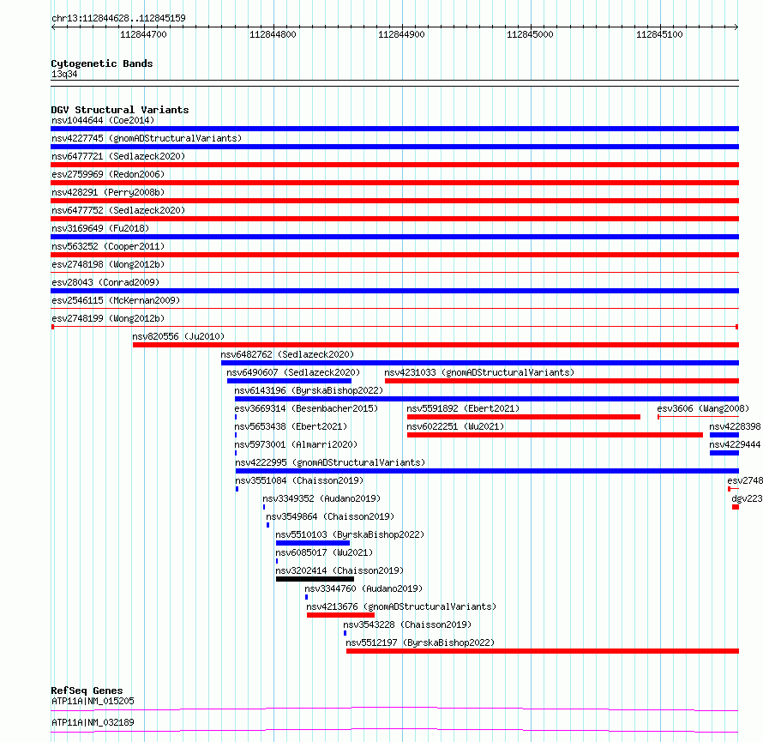Select the nsv563252 (Cooper2011) label
Image resolution: width=763 pixels, height=742 pixels.
pyautogui.click(x=108, y=246)
